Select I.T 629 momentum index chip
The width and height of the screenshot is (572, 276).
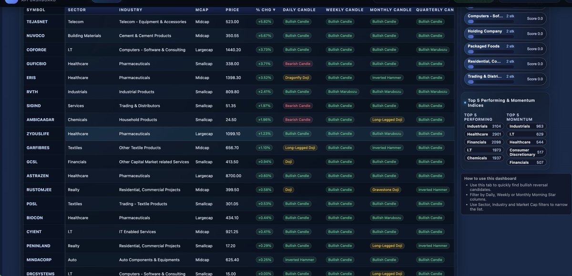click(x=527, y=134)
